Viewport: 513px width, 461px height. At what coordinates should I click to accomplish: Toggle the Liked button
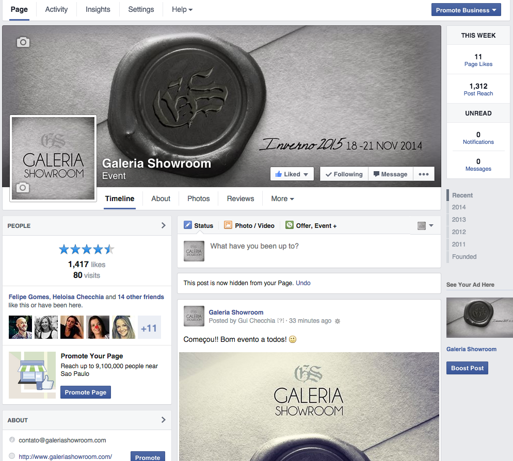click(292, 174)
